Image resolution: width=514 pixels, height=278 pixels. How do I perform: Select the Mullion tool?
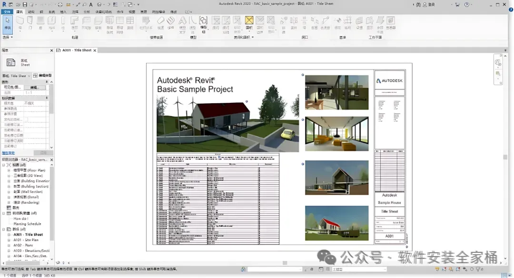pyautogui.click(x=130, y=23)
